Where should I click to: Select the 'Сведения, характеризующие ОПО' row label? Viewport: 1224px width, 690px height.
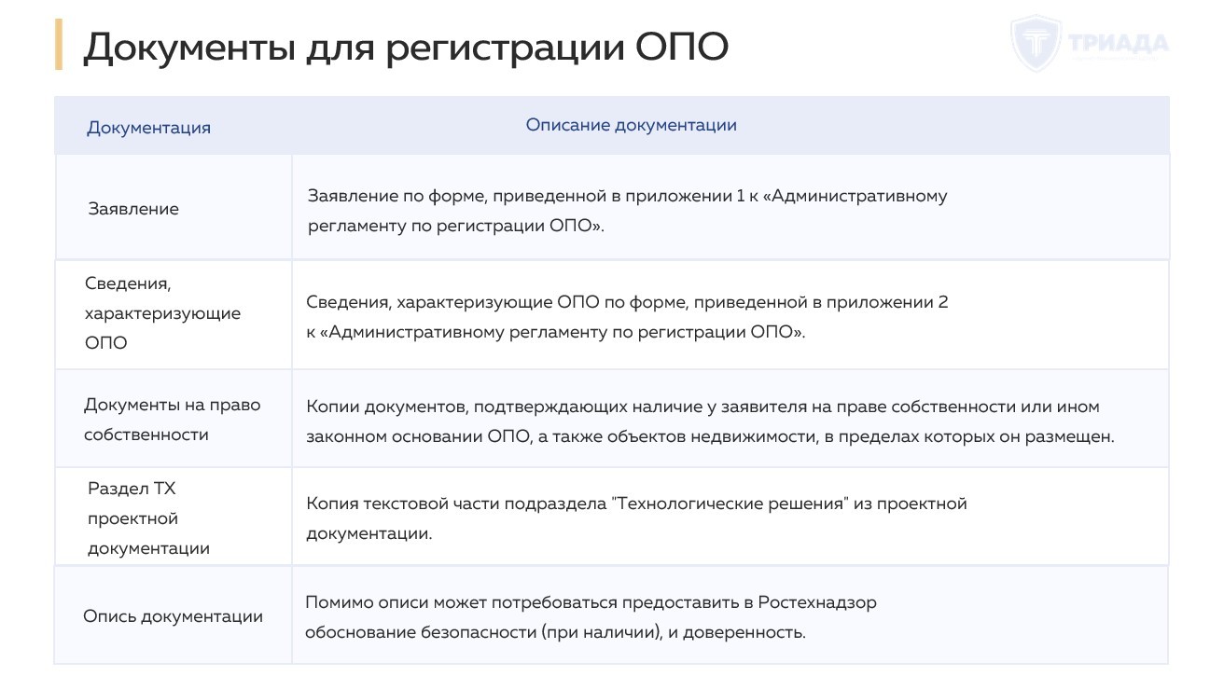coord(162,313)
